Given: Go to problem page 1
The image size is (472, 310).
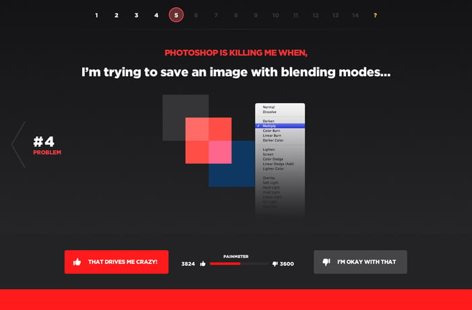Looking at the screenshot, I should (96, 15).
